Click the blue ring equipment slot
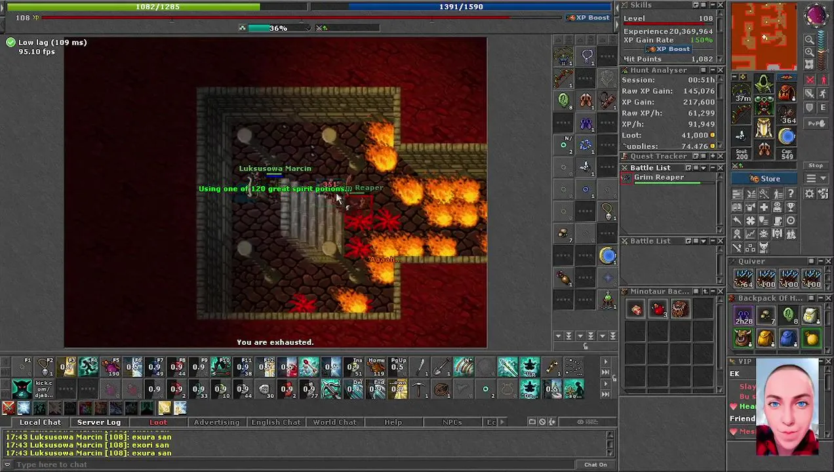 coord(786,136)
